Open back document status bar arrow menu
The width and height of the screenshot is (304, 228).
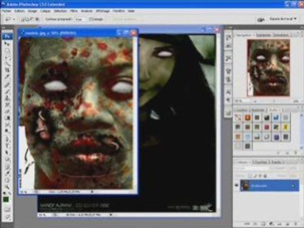pos(111,215)
